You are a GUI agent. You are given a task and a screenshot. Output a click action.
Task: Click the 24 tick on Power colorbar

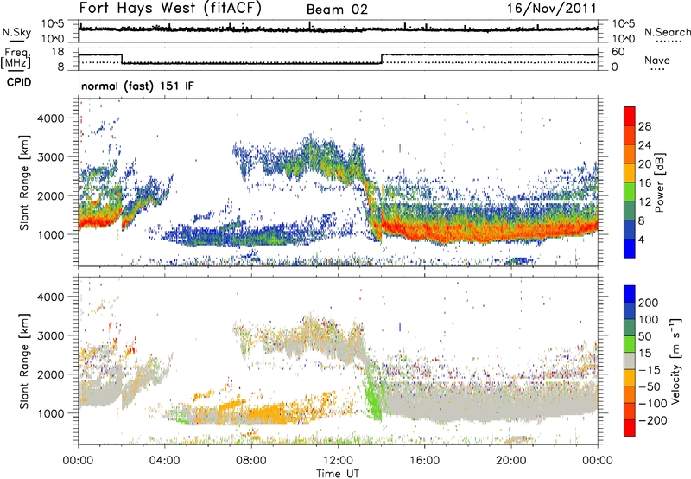644,145
